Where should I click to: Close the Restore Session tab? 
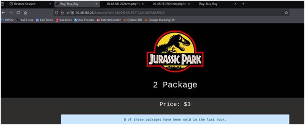[x=50, y=4]
